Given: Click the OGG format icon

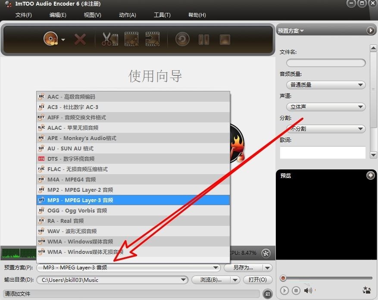Looking at the screenshot, I should click(41, 210).
